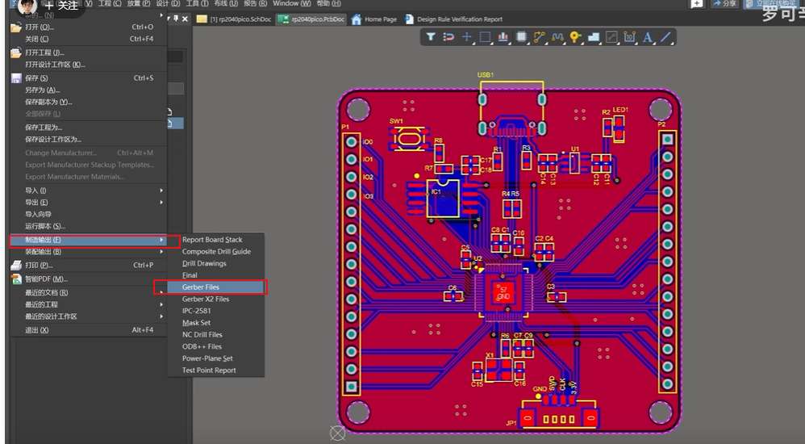Viewport: 805px width, 444px height.
Task: Choose 打开设计工作区 (K)... menu item
Action: (x=88, y=65)
